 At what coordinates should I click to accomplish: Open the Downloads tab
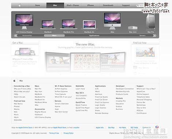tap(108, 5)
